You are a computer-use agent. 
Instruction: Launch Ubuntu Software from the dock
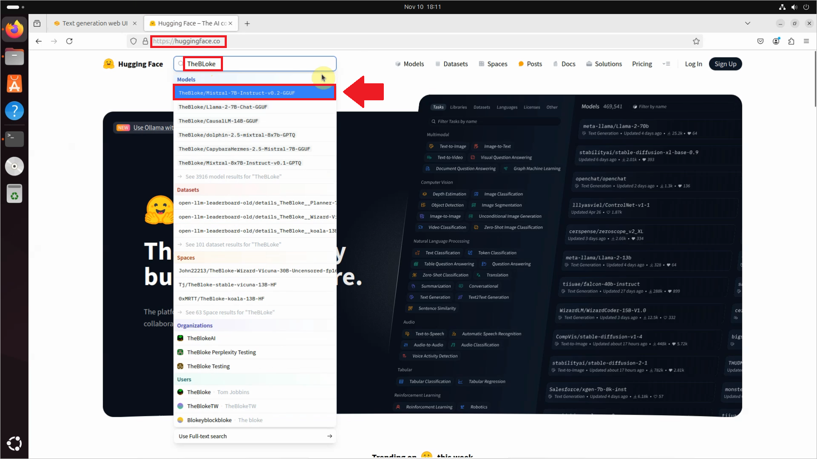[x=14, y=84]
